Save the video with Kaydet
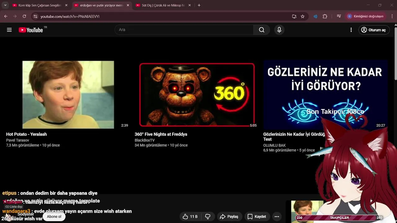Screen dimensions: 397x223 point(257,216)
